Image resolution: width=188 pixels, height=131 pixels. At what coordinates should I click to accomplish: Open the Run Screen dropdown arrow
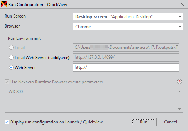point(180,17)
